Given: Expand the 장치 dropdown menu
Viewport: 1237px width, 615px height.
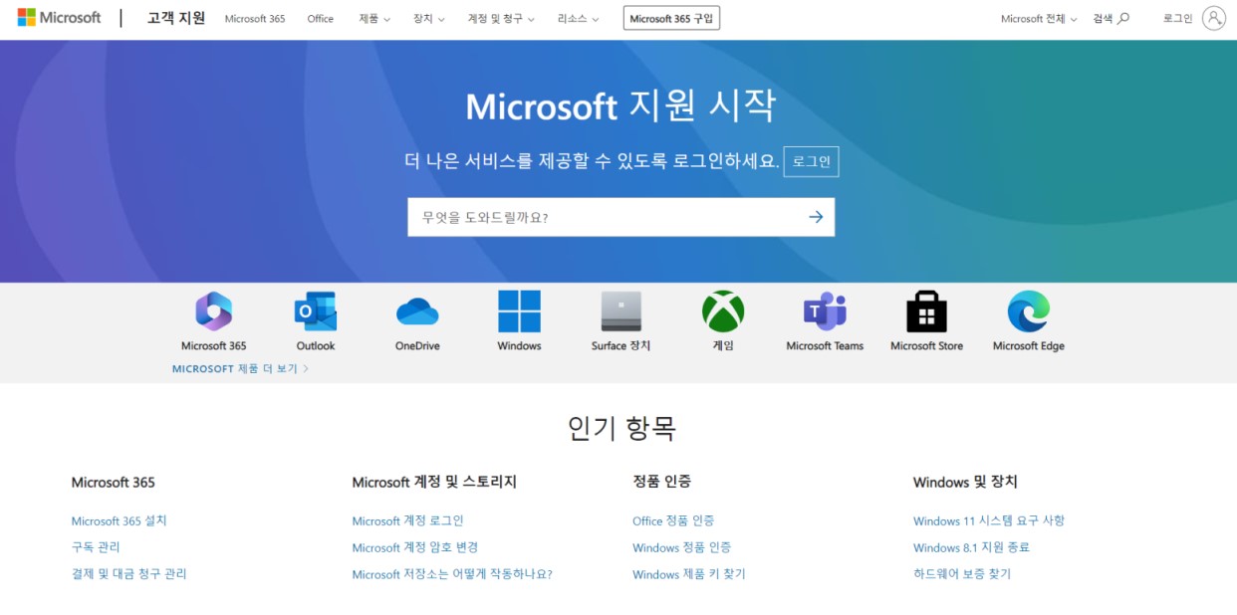Looking at the screenshot, I should coord(429,19).
